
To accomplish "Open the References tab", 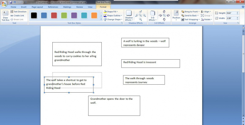I will point(53,7).
